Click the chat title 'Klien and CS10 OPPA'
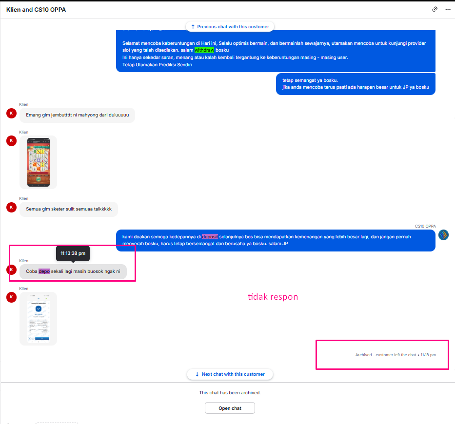Image resolution: width=455 pixels, height=424 pixels. [36, 10]
